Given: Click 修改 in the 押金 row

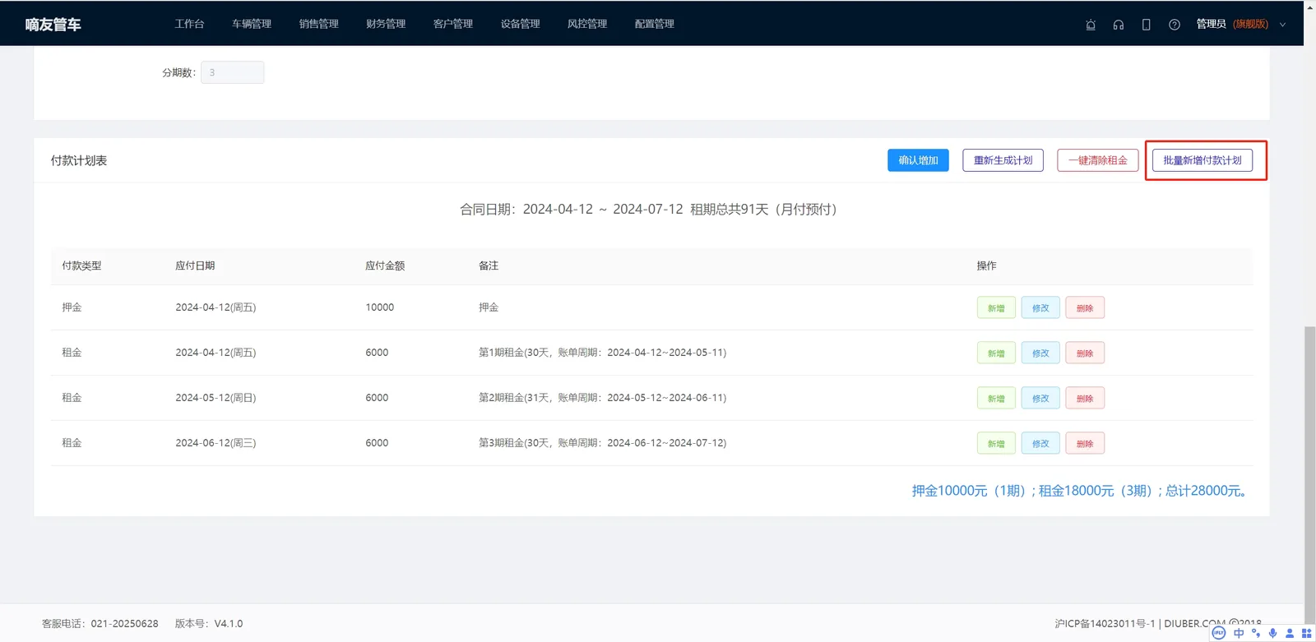Looking at the screenshot, I should (x=1040, y=308).
